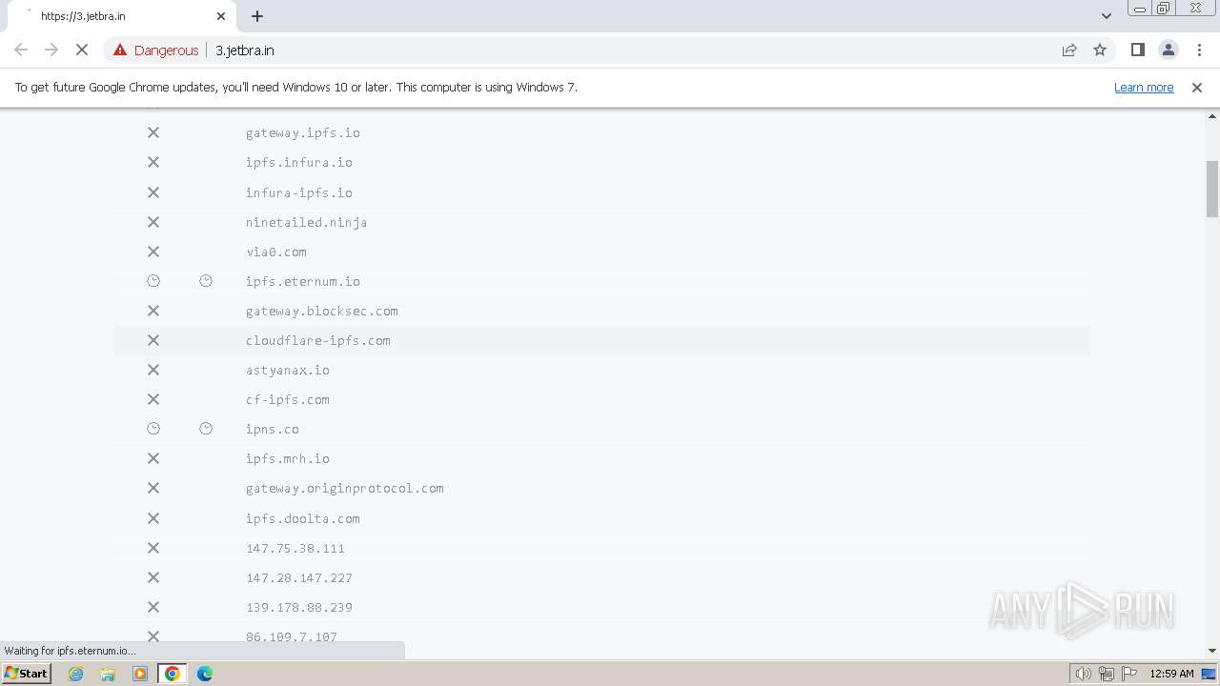Click the gateway.ipfs.io hostname
1220x686 pixels.
pyautogui.click(x=303, y=132)
